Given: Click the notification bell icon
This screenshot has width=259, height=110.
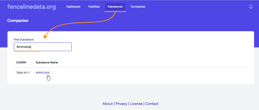Looking at the screenshot, I should coord(251,7).
